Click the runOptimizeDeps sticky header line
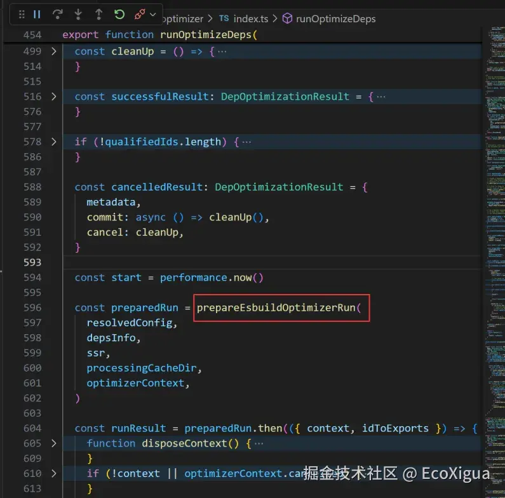 pyautogui.click(x=243, y=34)
